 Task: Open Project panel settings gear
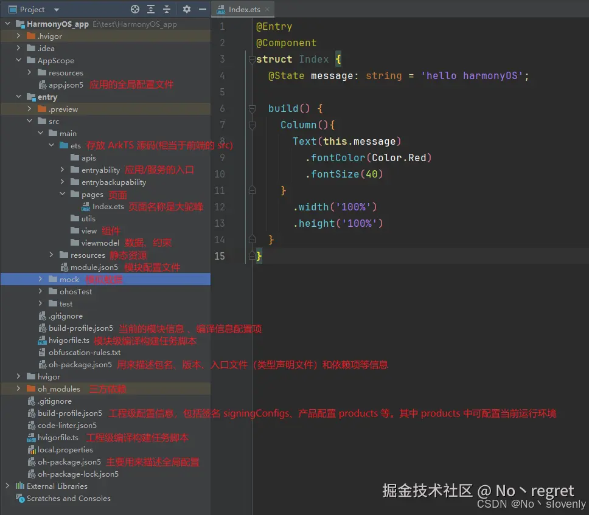click(187, 9)
